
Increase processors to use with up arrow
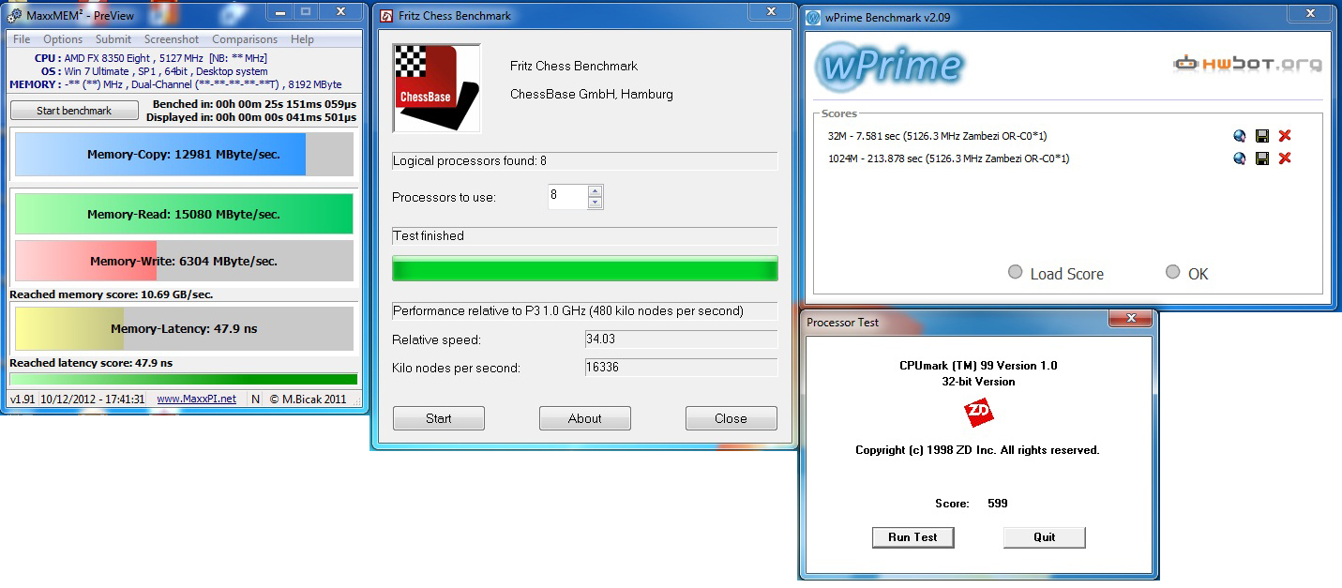595,191
